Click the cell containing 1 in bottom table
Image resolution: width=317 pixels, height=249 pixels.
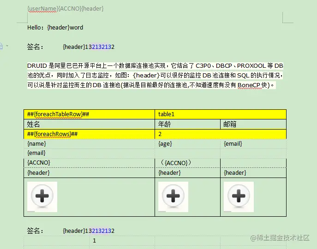pyautogui.click(x=122, y=241)
